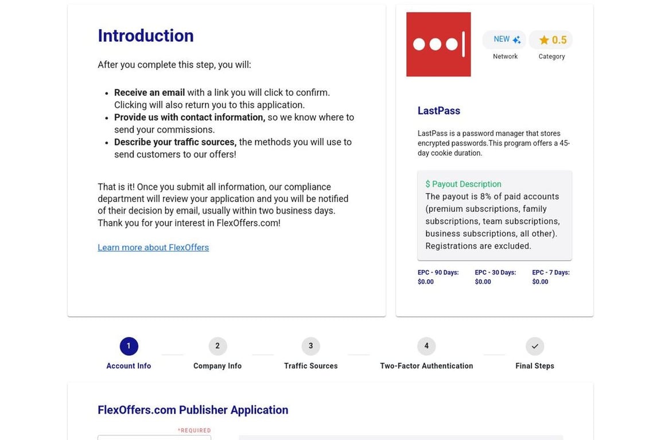
Task: Click the LastPass program title
Action: tap(439, 111)
